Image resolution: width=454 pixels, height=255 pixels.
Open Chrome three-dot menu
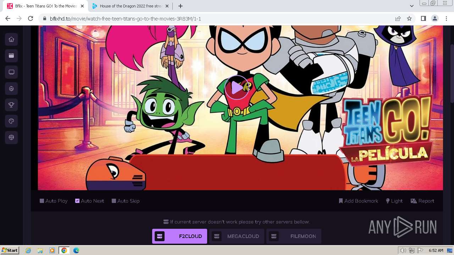pyautogui.click(x=446, y=18)
